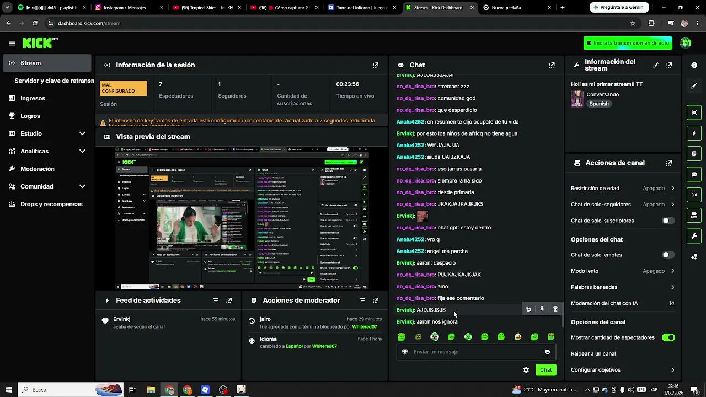The width and height of the screenshot is (706, 397).
Task: Filter the Feed de actividades list
Action: [216, 301]
